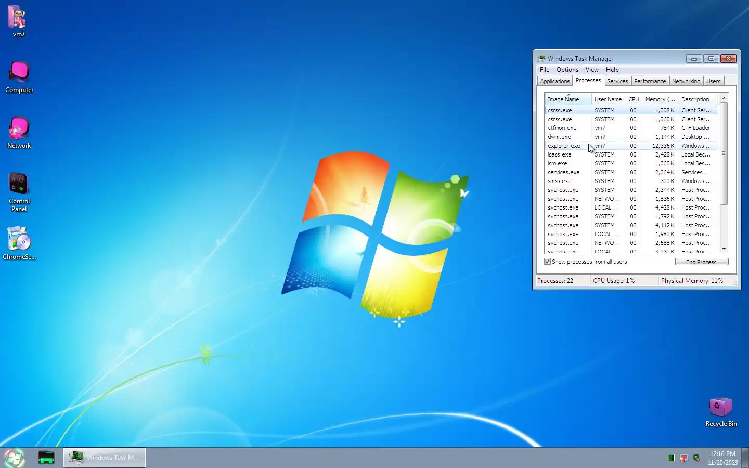The image size is (749, 468).
Task: Switch to the Performance tab
Action: point(650,81)
